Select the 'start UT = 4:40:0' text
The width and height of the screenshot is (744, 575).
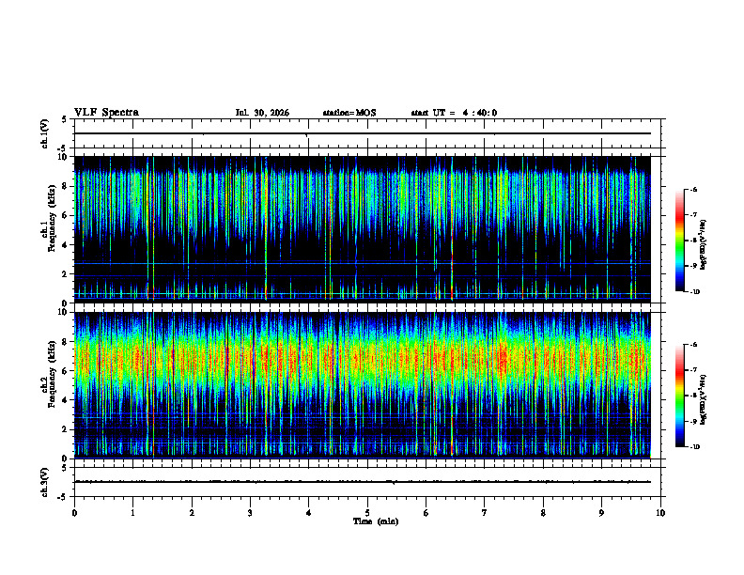point(454,113)
